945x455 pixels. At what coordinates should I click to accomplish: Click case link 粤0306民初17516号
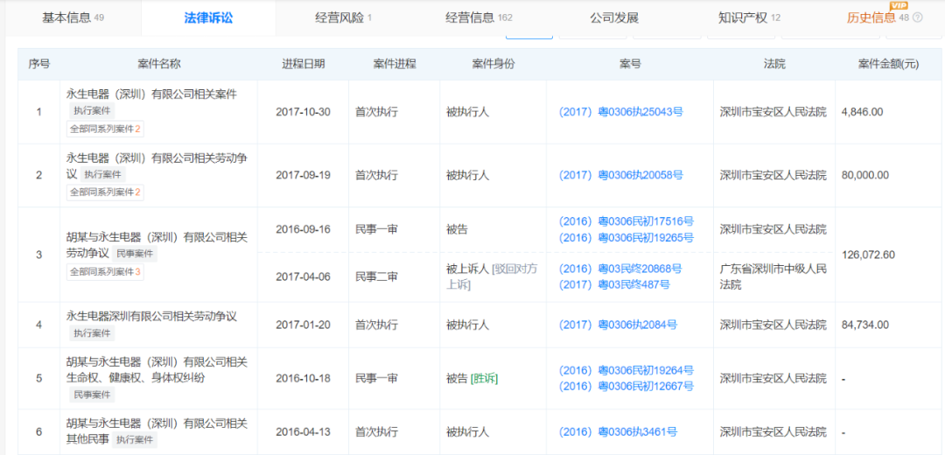click(x=626, y=221)
